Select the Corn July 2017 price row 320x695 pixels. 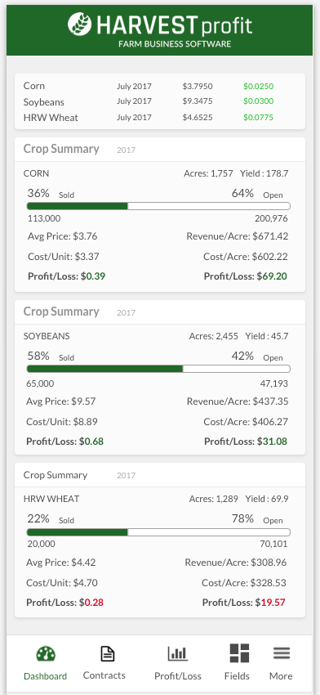pyautogui.click(x=160, y=86)
